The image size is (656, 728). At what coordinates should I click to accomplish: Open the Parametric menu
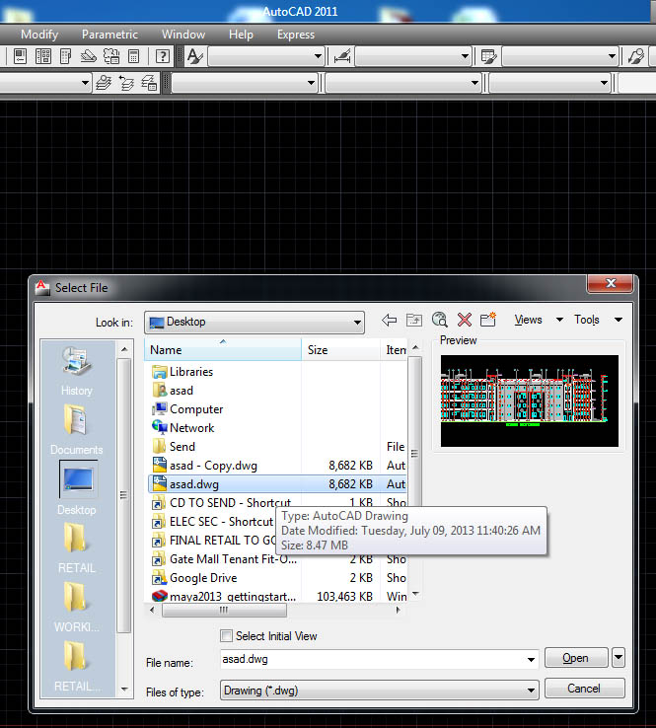click(x=109, y=35)
